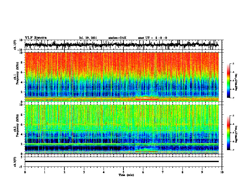Screen dimensions: 250x193
Task: Click the "start UT = 8 : 0 : 0" text
Action: [152, 38]
